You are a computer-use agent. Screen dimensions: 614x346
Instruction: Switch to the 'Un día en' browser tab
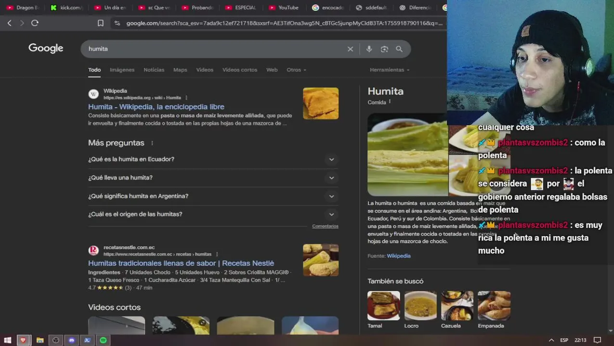[110, 8]
